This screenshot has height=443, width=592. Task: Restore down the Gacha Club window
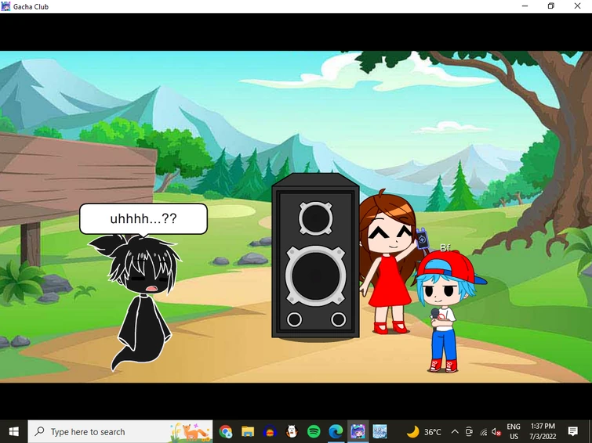551,6
